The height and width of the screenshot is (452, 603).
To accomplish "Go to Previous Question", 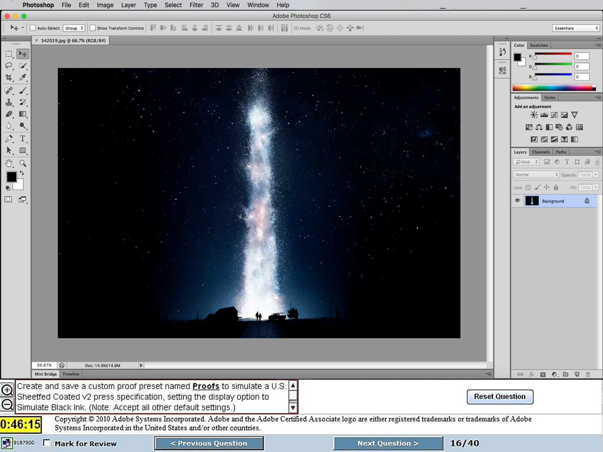I will pyautogui.click(x=209, y=443).
